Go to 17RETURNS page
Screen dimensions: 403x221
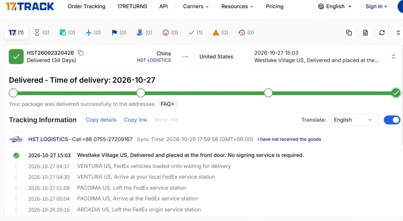click(132, 6)
